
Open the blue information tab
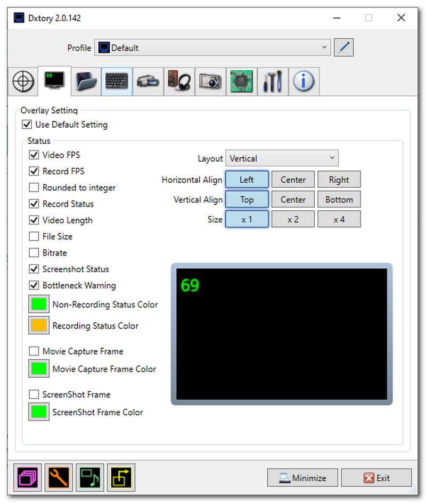coord(304,81)
